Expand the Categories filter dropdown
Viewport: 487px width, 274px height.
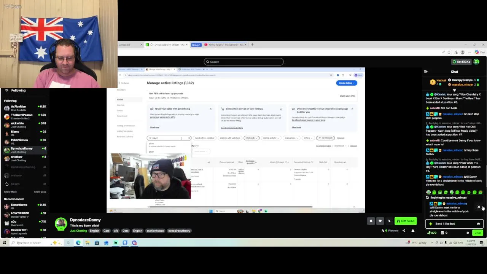coord(291,138)
